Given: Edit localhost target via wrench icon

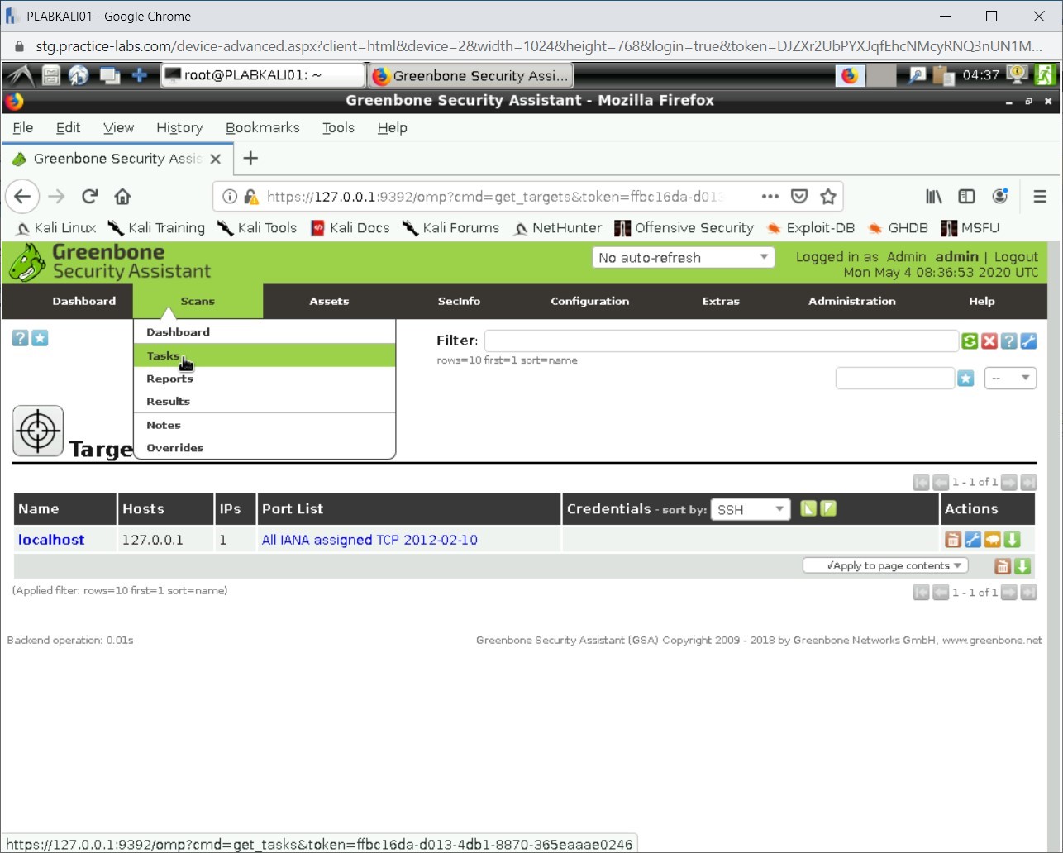Looking at the screenshot, I should 973,540.
